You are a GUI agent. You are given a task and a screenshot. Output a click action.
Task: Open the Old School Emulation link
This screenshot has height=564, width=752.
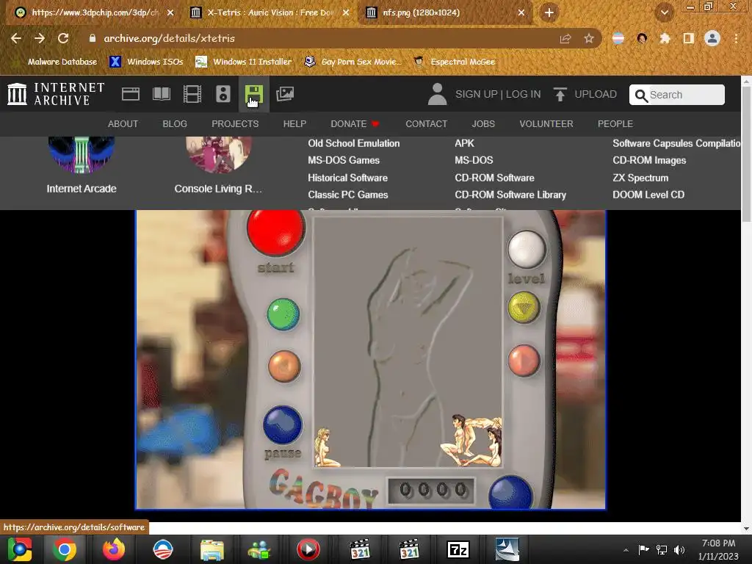pos(353,143)
